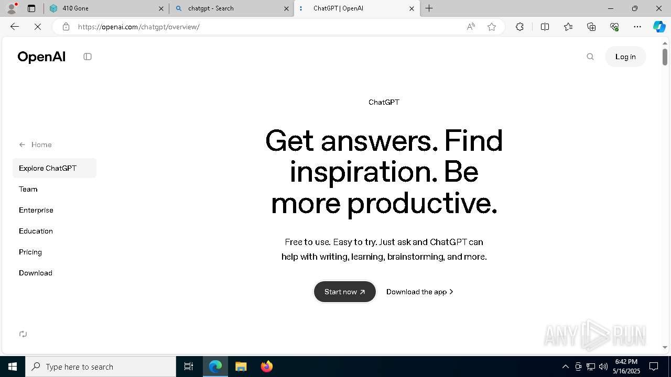Click the Log in button
Screen dimensions: 671x377
(x=625, y=57)
